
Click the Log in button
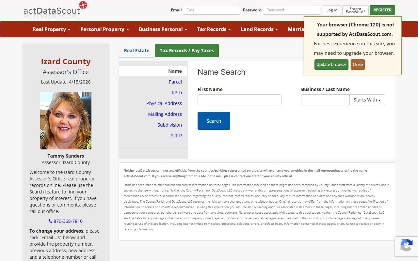pos(332,10)
